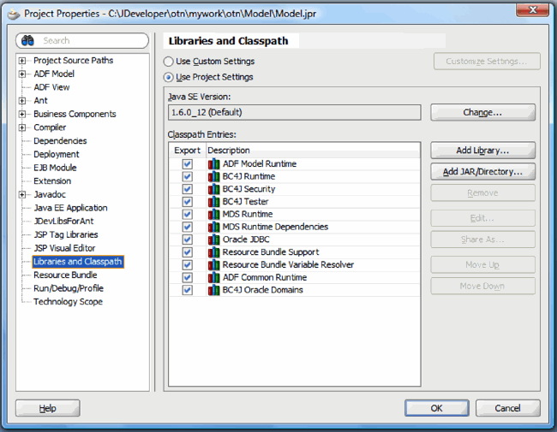Click the library icon beside BC4J Security
557x432 pixels.
tap(214, 189)
